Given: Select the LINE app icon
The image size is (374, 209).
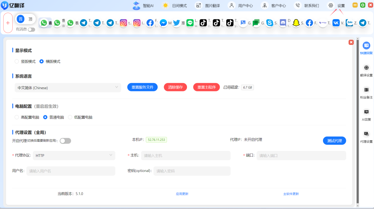Looking at the screenshot, I should (x=190, y=23).
